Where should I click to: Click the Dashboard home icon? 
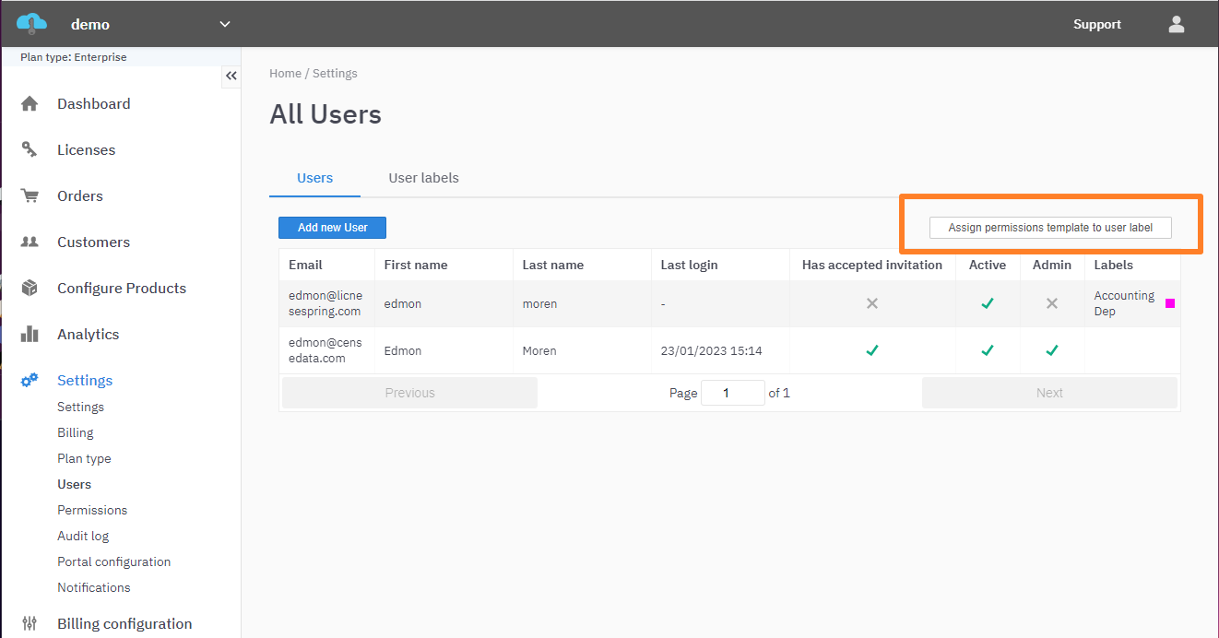pyautogui.click(x=30, y=104)
